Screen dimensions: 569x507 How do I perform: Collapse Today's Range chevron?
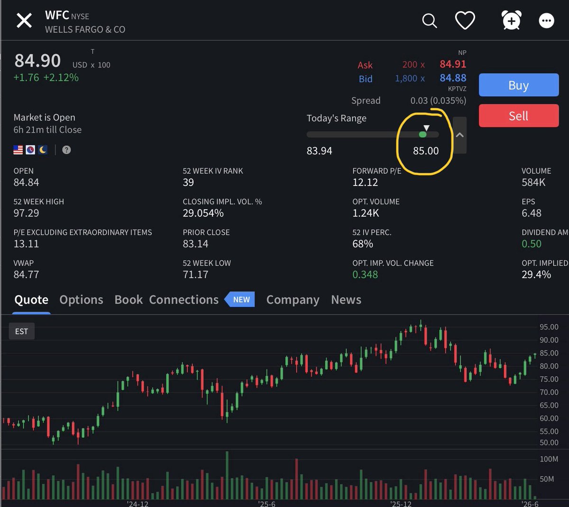pos(459,135)
